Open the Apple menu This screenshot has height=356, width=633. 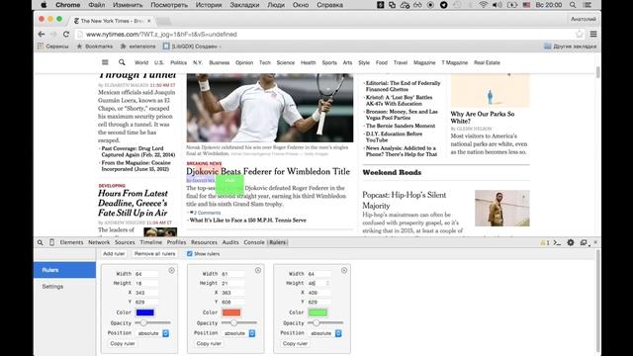pyautogui.click(x=44, y=5)
